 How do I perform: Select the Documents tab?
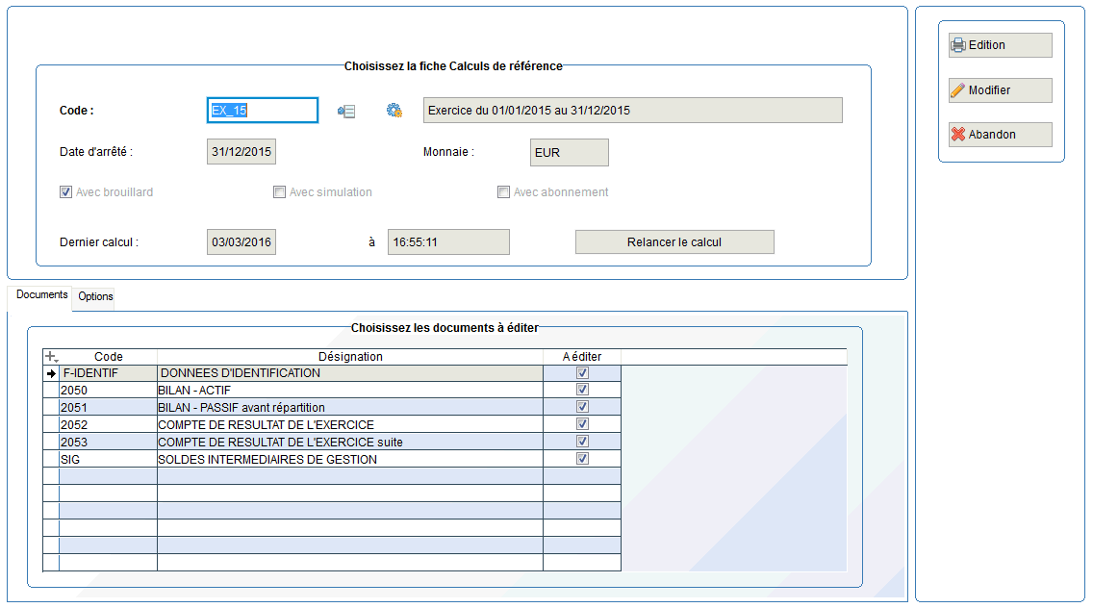coord(41,295)
